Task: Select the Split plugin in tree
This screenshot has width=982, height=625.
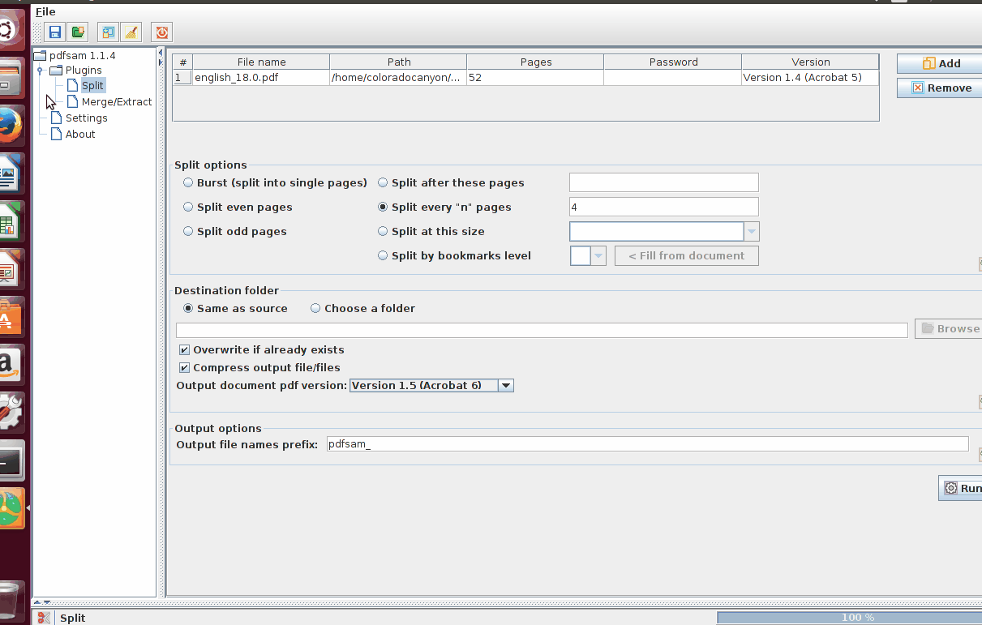Action: point(92,85)
